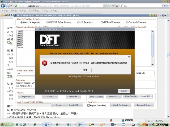The image size is (170, 127).
Task: Click the Install RUU button
Action: pyautogui.click(x=74, y=105)
